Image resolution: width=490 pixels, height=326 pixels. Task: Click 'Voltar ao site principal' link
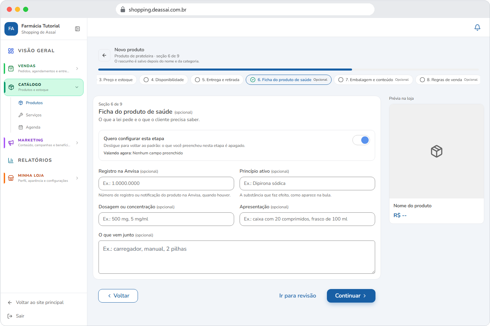(40, 303)
